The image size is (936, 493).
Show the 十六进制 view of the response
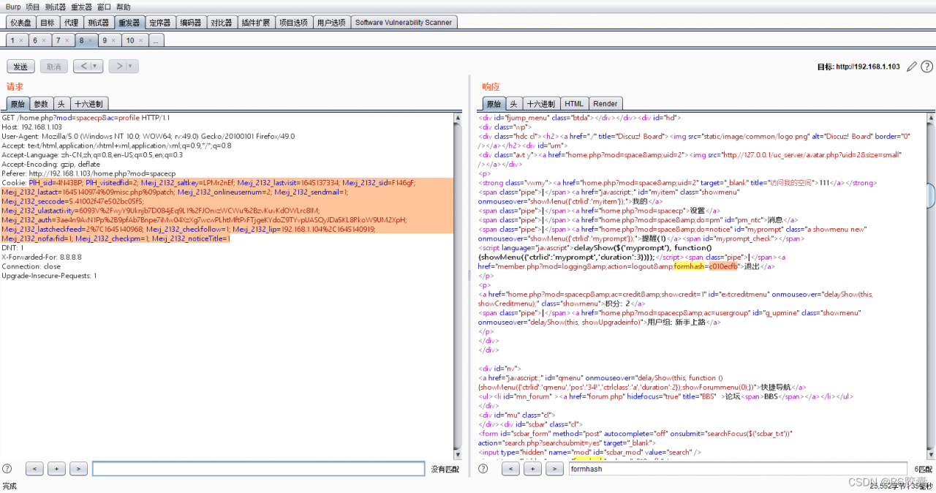tap(541, 104)
